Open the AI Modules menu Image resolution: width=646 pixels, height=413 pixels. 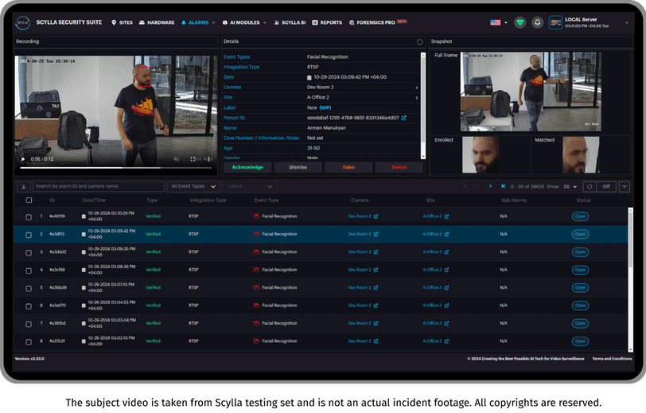244,22
